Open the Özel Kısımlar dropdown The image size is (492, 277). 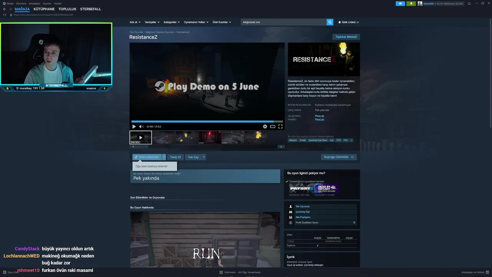(x=222, y=22)
